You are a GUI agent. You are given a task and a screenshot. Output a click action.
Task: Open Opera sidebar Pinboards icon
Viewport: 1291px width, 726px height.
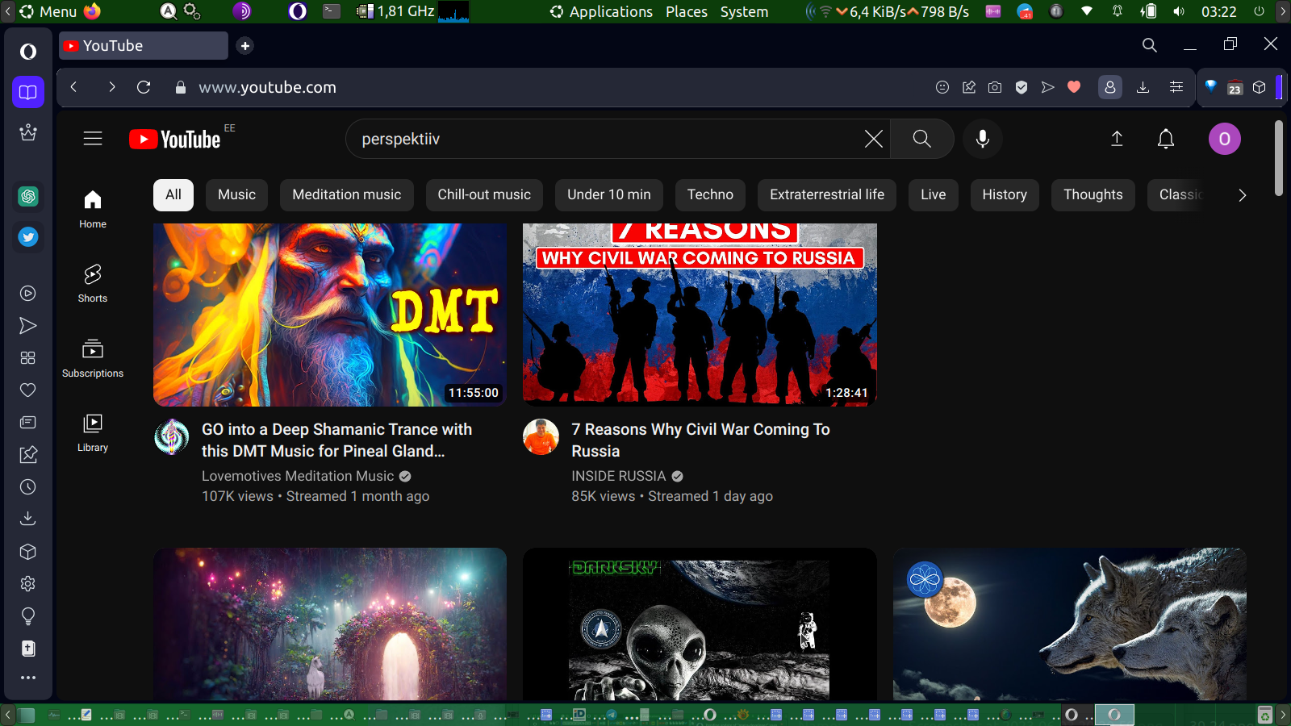(28, 454)
